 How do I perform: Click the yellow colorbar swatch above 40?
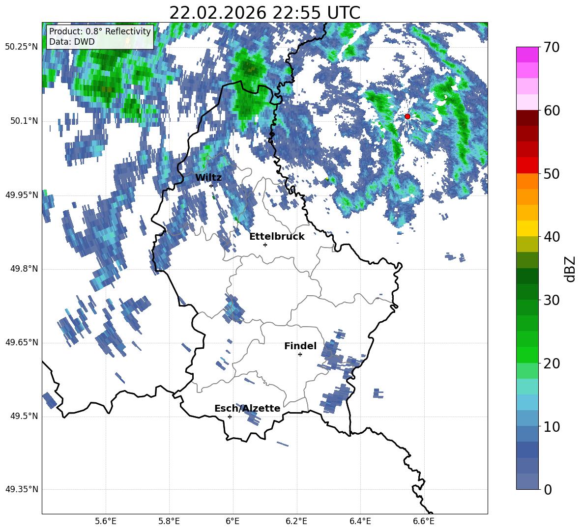click(x=527, y=228)
